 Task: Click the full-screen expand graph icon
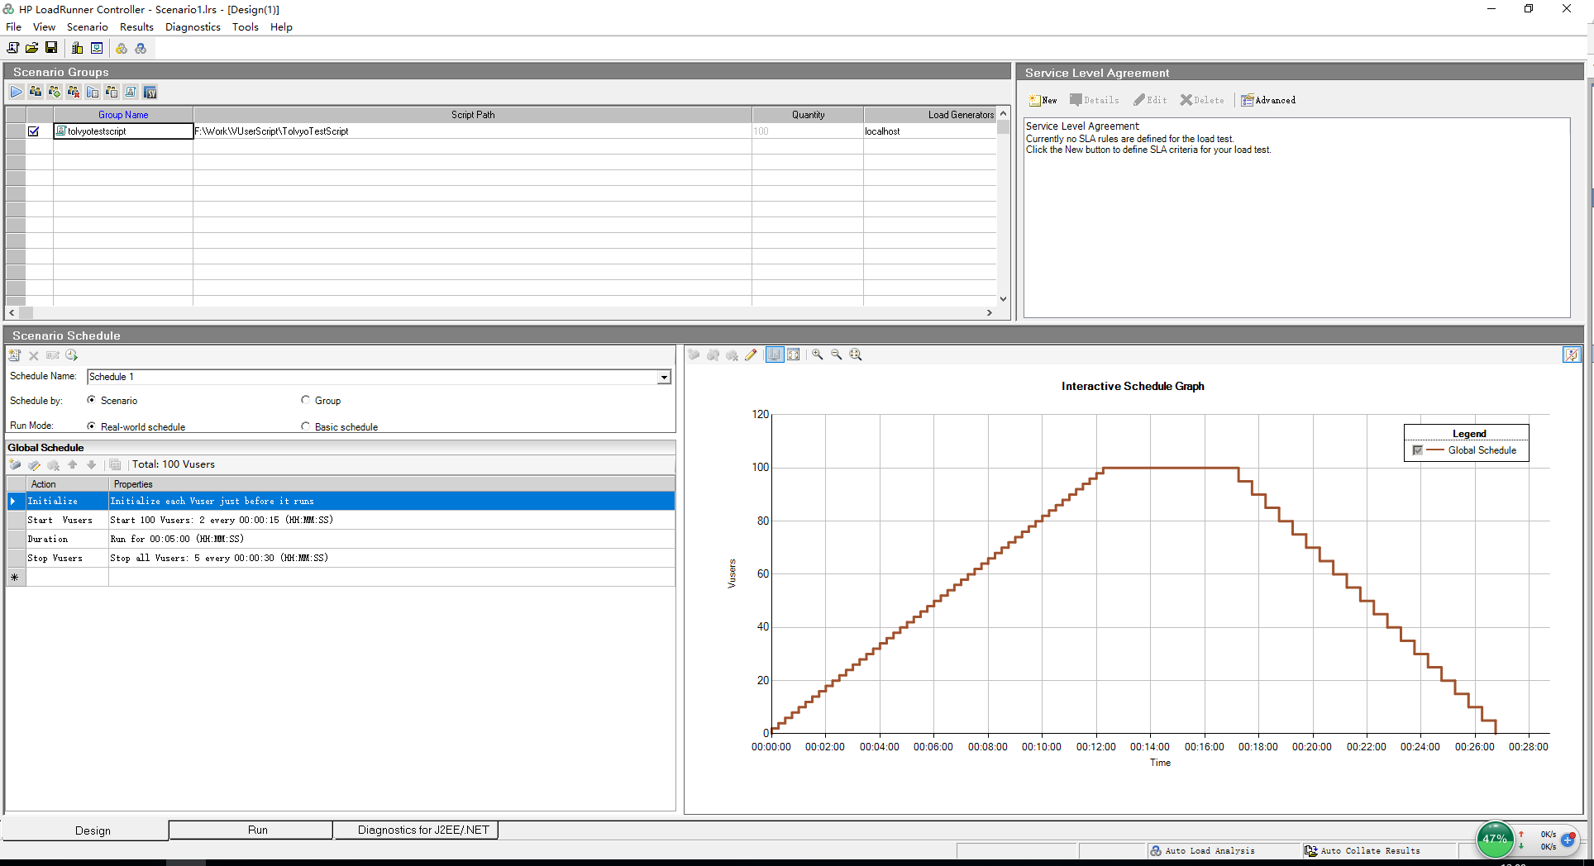pyautogui.click(x=794, y=354)
